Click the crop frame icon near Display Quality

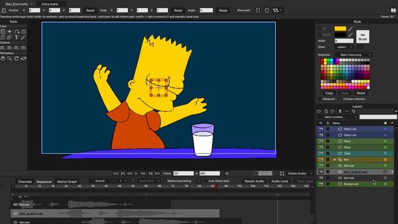(282, 174)
